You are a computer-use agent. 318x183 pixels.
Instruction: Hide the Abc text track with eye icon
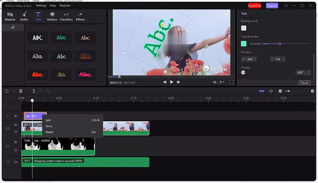pos(16,116)
